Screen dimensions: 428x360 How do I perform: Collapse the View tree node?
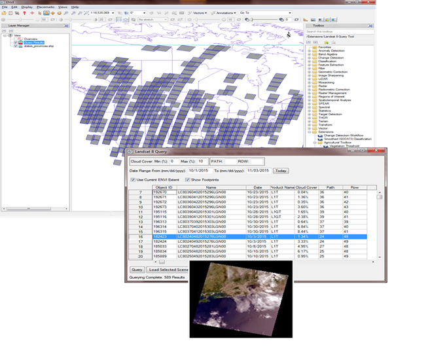[5, 35]
